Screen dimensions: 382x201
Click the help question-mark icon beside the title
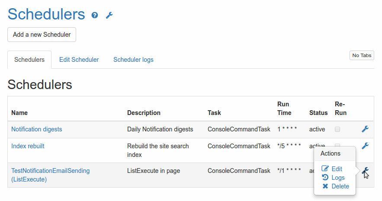95,15
